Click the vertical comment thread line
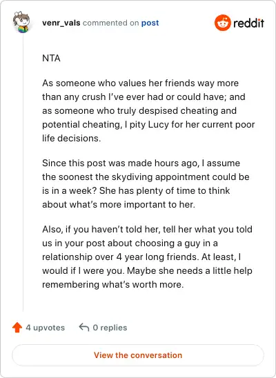This screenshot has width=276, height=378. [x=23, y=172]
